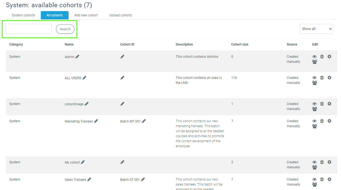Delete the cohortimage cohort

point(322,104)
